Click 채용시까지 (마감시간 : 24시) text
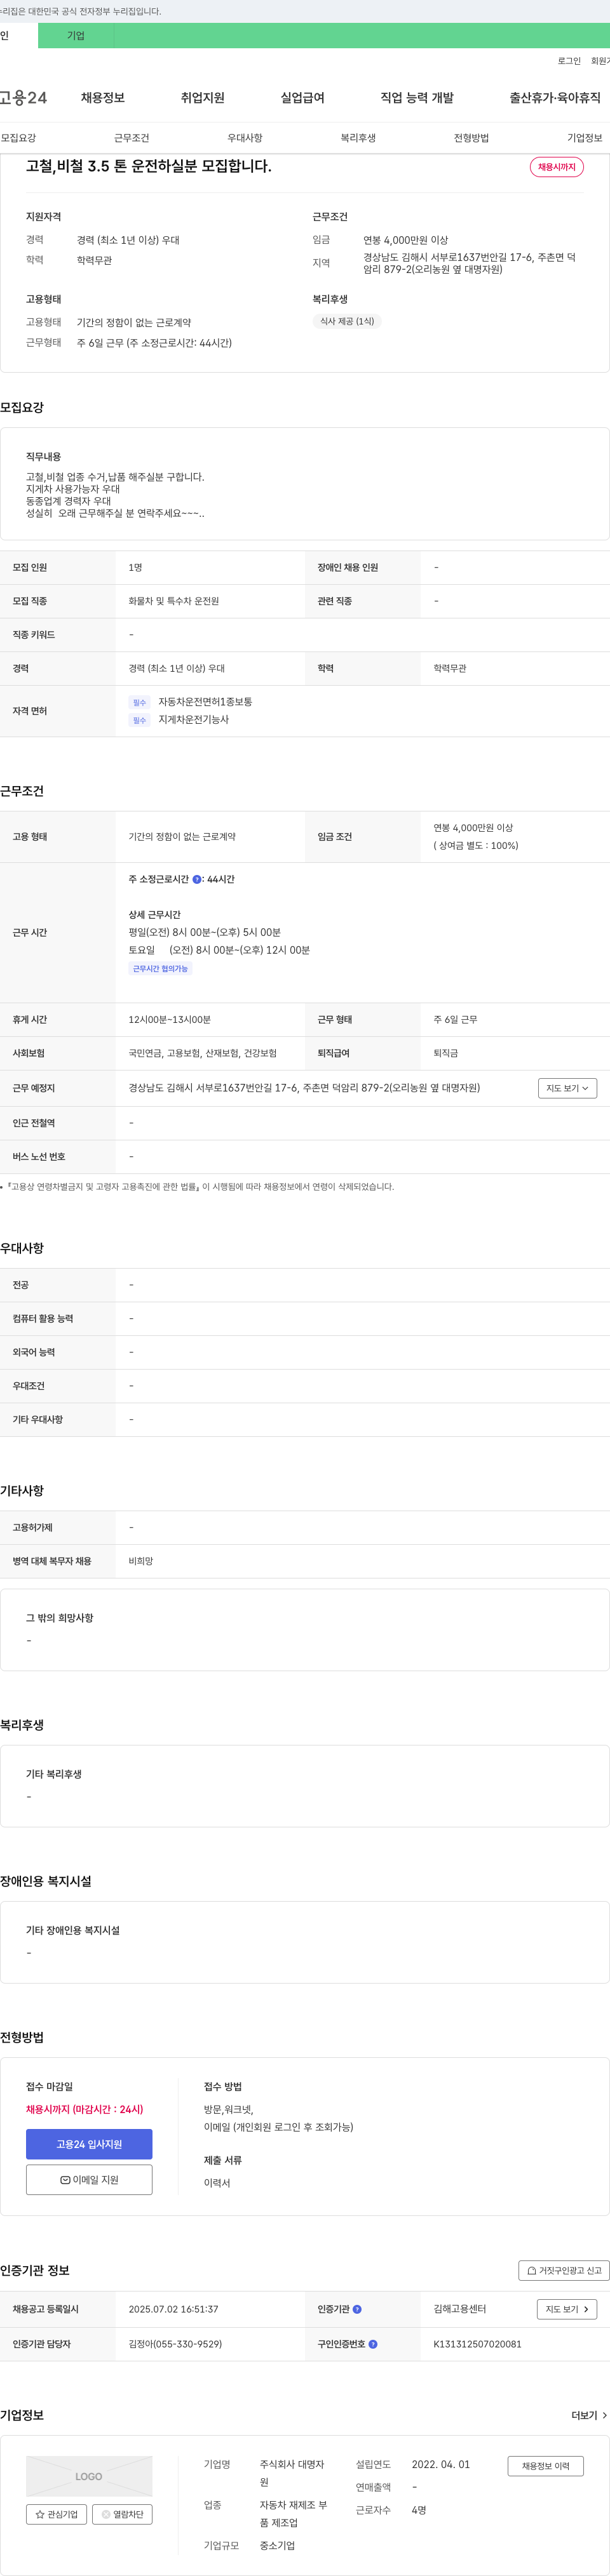The image size is (610, 2576). [84, 2109]
